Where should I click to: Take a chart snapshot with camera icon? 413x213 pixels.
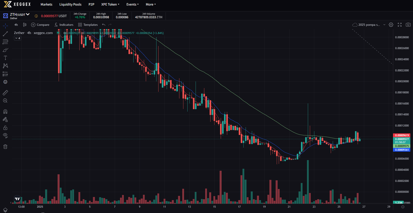click(x=408, y=25)
